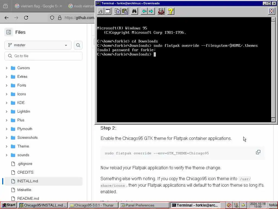Click terminal scrollbar down arrow

click(273, 120)
